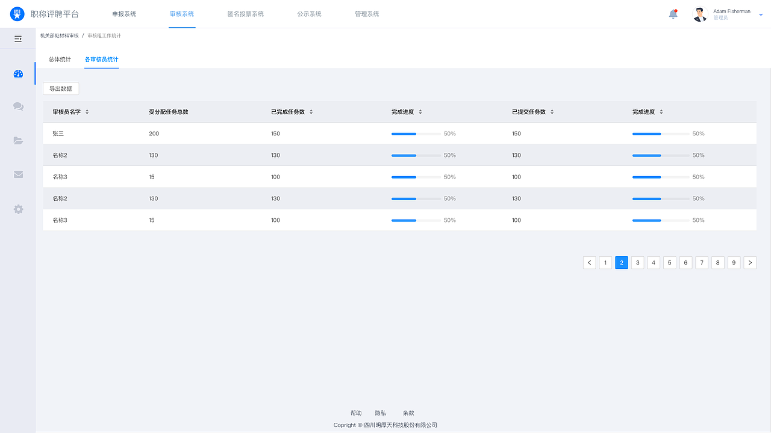Click the copyright 四川明厚天科技股份有限公司 text
Image resolution: width=771 pixels, height=433 pixels.
coord(401,425)
